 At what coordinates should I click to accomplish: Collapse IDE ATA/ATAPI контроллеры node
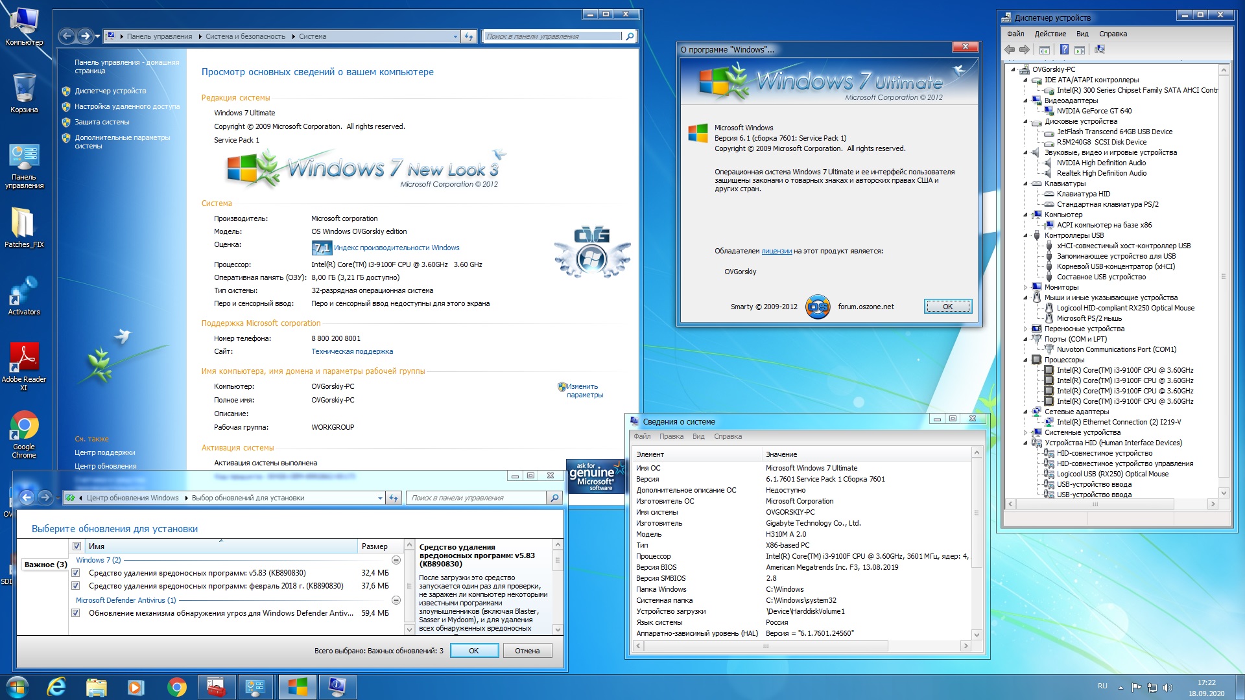point(1026,80)
